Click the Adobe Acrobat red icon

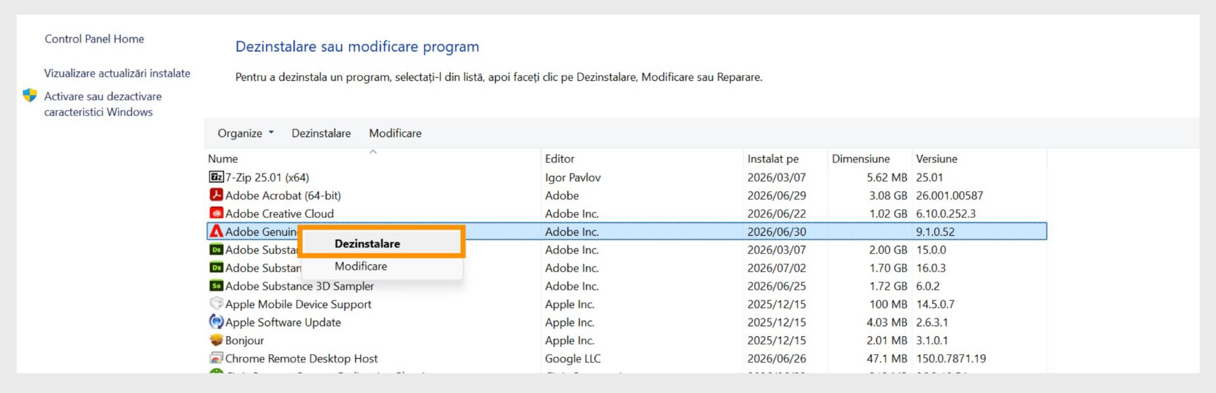(216, 195)
